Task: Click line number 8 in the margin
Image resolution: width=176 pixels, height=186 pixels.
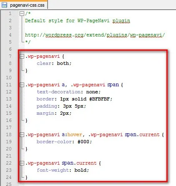Action: 10,63
